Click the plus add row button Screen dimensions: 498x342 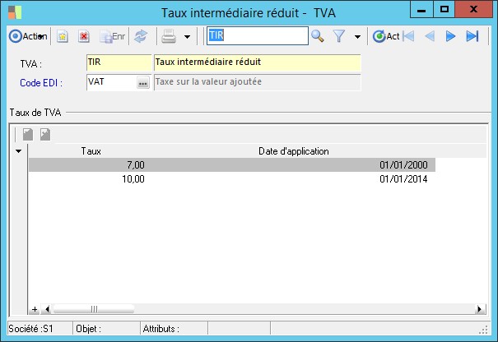(x=35, y=309)
